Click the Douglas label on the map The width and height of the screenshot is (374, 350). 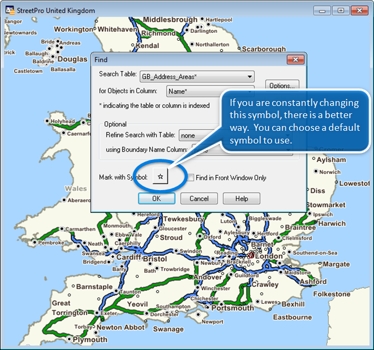point(73,59)
